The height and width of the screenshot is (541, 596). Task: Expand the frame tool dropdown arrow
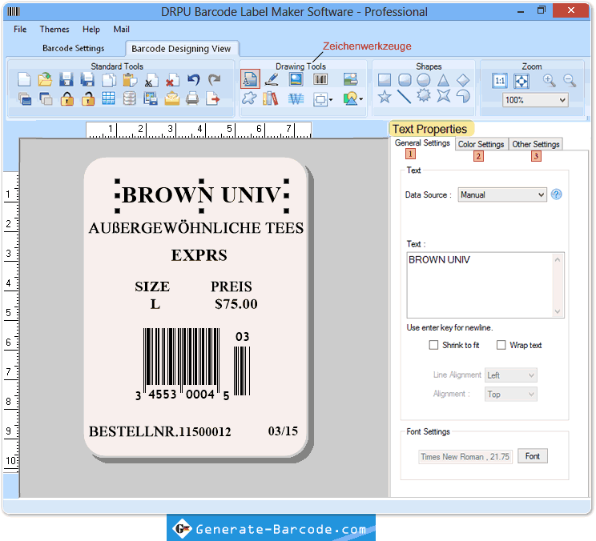click(331, 100)
